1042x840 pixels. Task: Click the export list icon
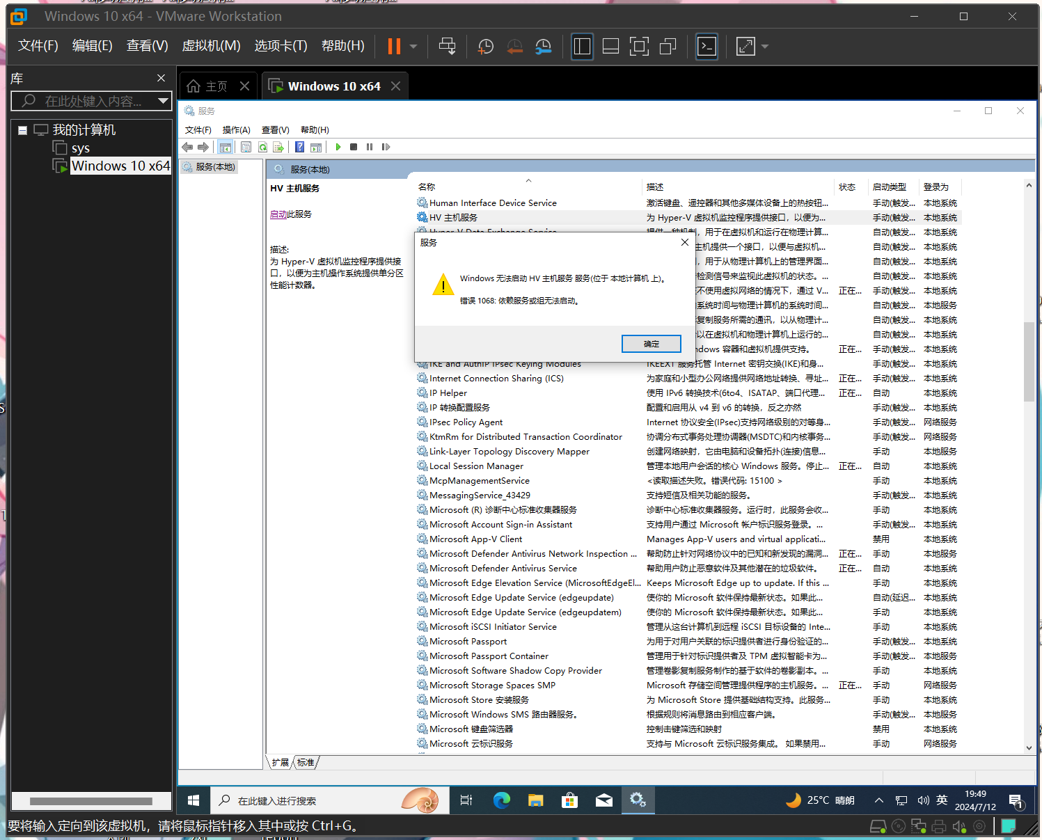pos(278,147)
